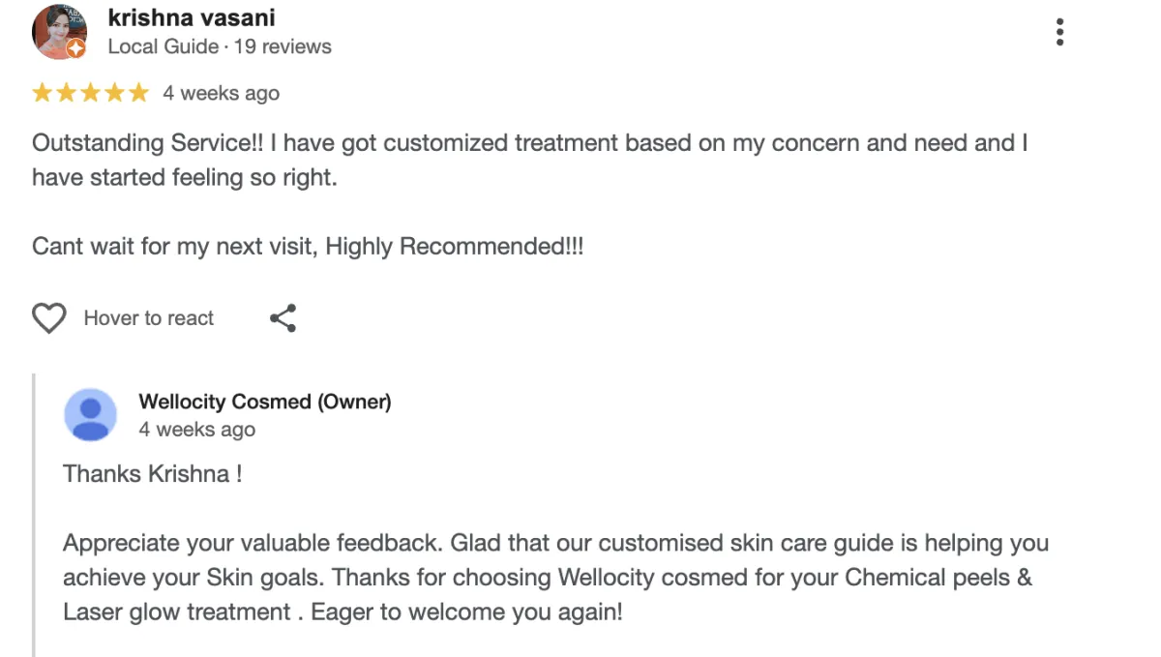Click the 'Thanks Krishna !' reply line
This screenshot has height=657, width=1161.
click(x=152, y=474)
